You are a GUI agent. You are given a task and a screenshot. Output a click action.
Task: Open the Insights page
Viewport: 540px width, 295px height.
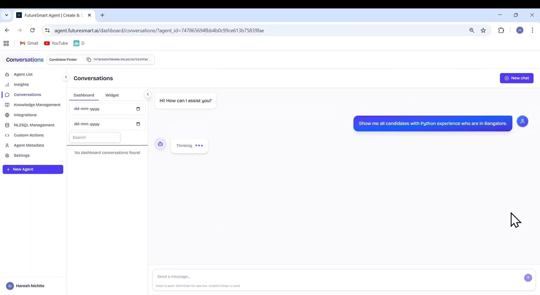[21, 84]
